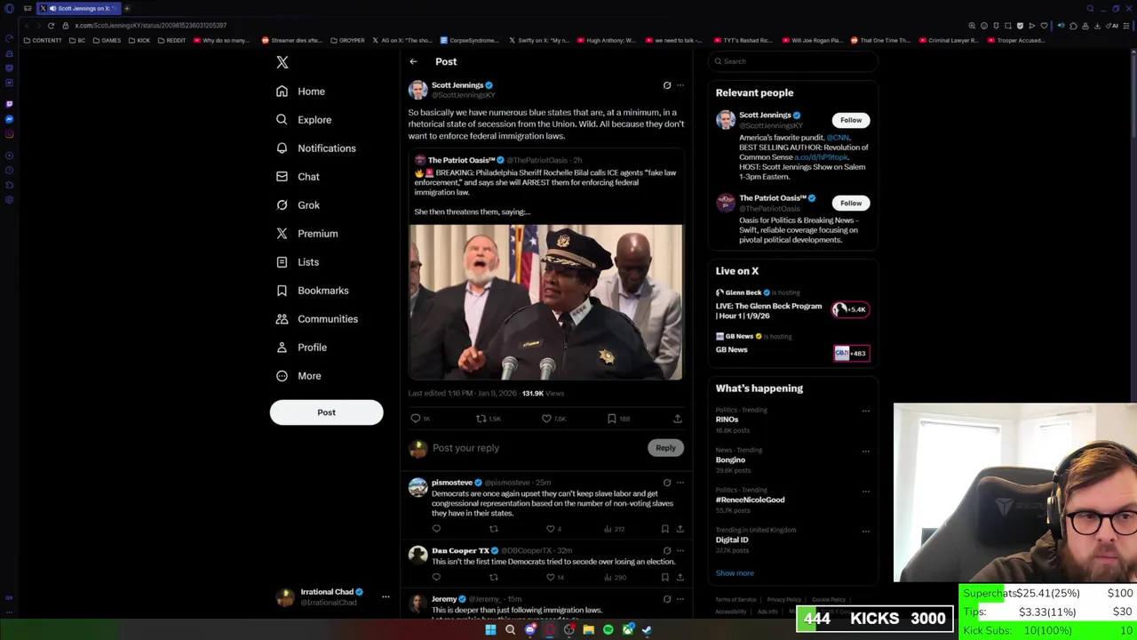Click the Windows Start button in taskbar
This screenshot has height=640, width=1137.
coord(490,630)
